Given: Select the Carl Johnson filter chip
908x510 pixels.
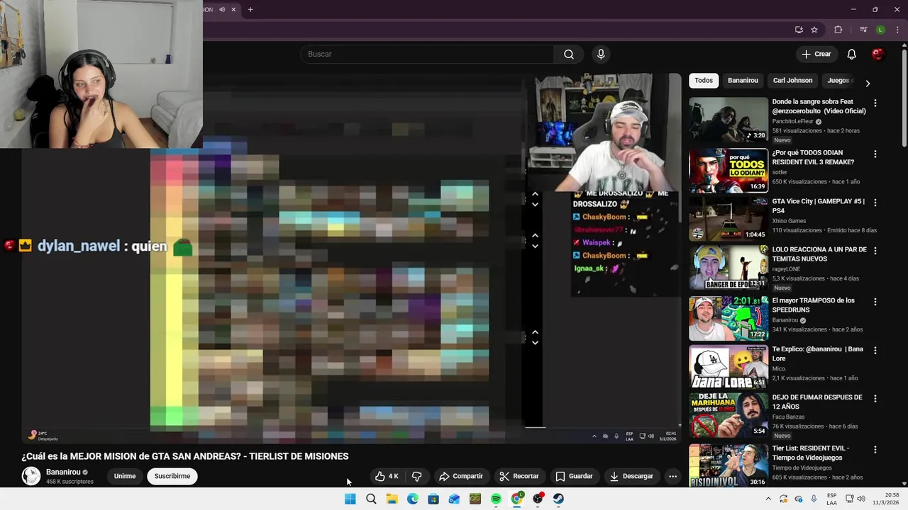Looking at the screenshot, I should 792,81.
